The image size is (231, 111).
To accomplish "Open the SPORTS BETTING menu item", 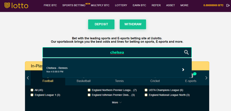I will point(74,5).
